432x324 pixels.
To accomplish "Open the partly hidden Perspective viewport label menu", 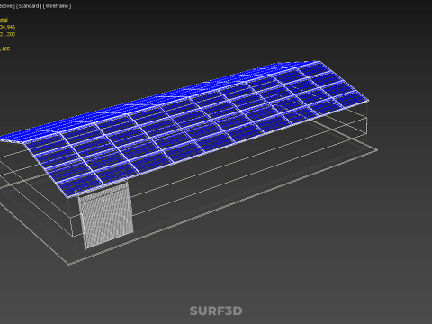I will 7,6.
